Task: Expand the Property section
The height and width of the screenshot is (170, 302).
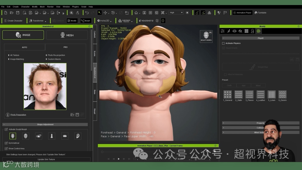Action: [x=260, y=123]
